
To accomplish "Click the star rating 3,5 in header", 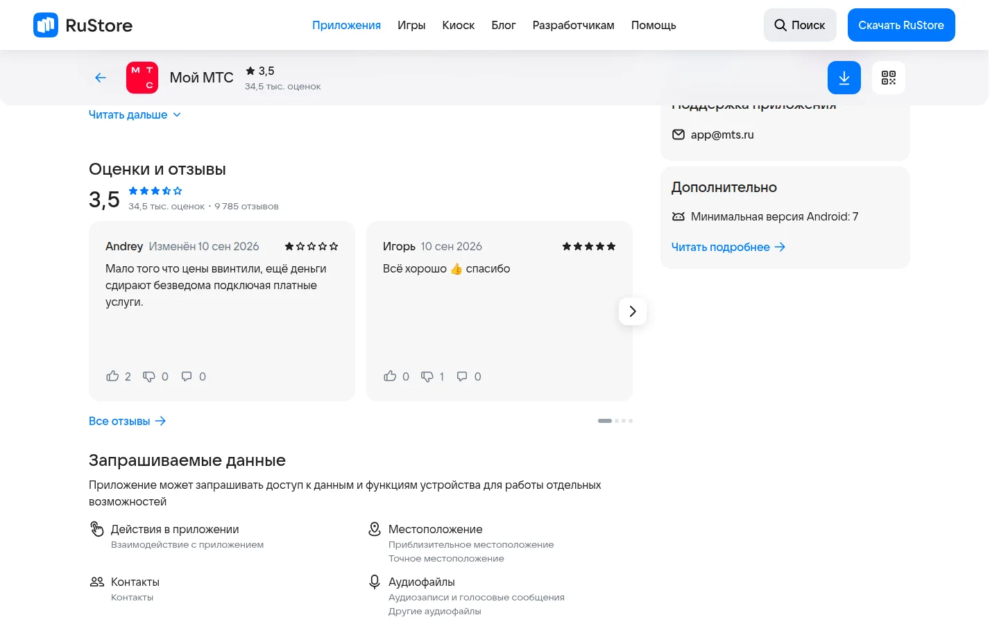I will 260,71.
